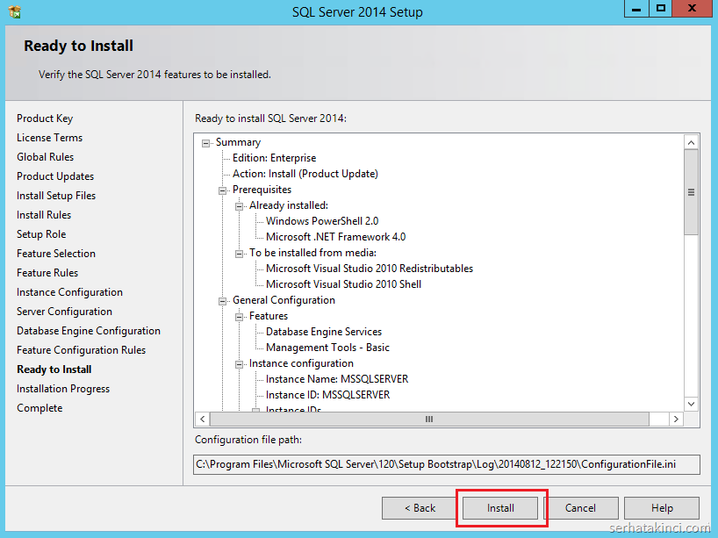Click the vertical scrollbar down arrow
This screenshot has width=718, height=538.
point(692,404)
